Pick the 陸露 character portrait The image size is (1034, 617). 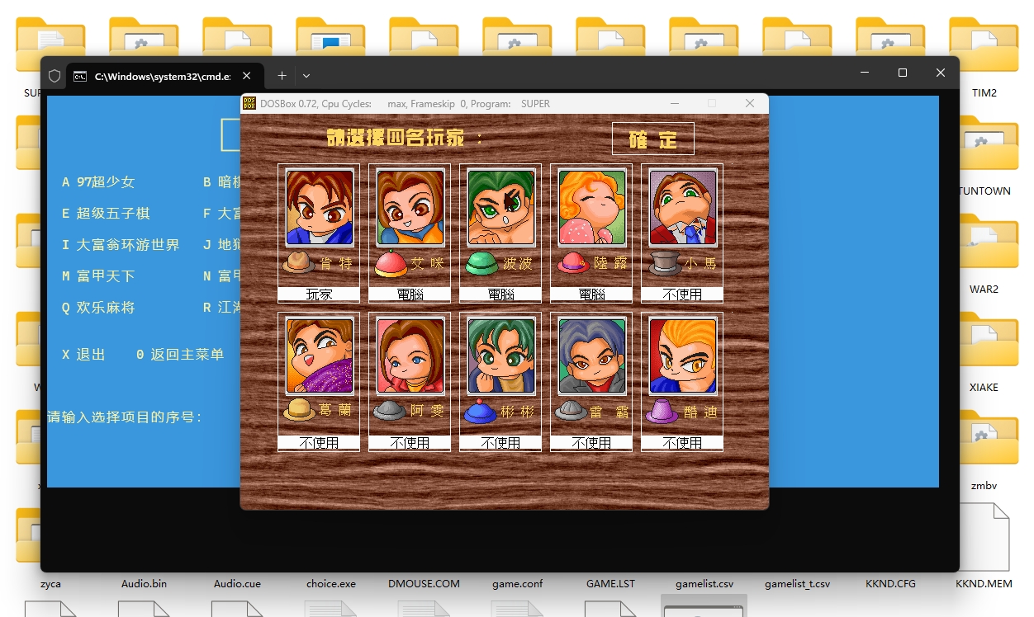591,207
